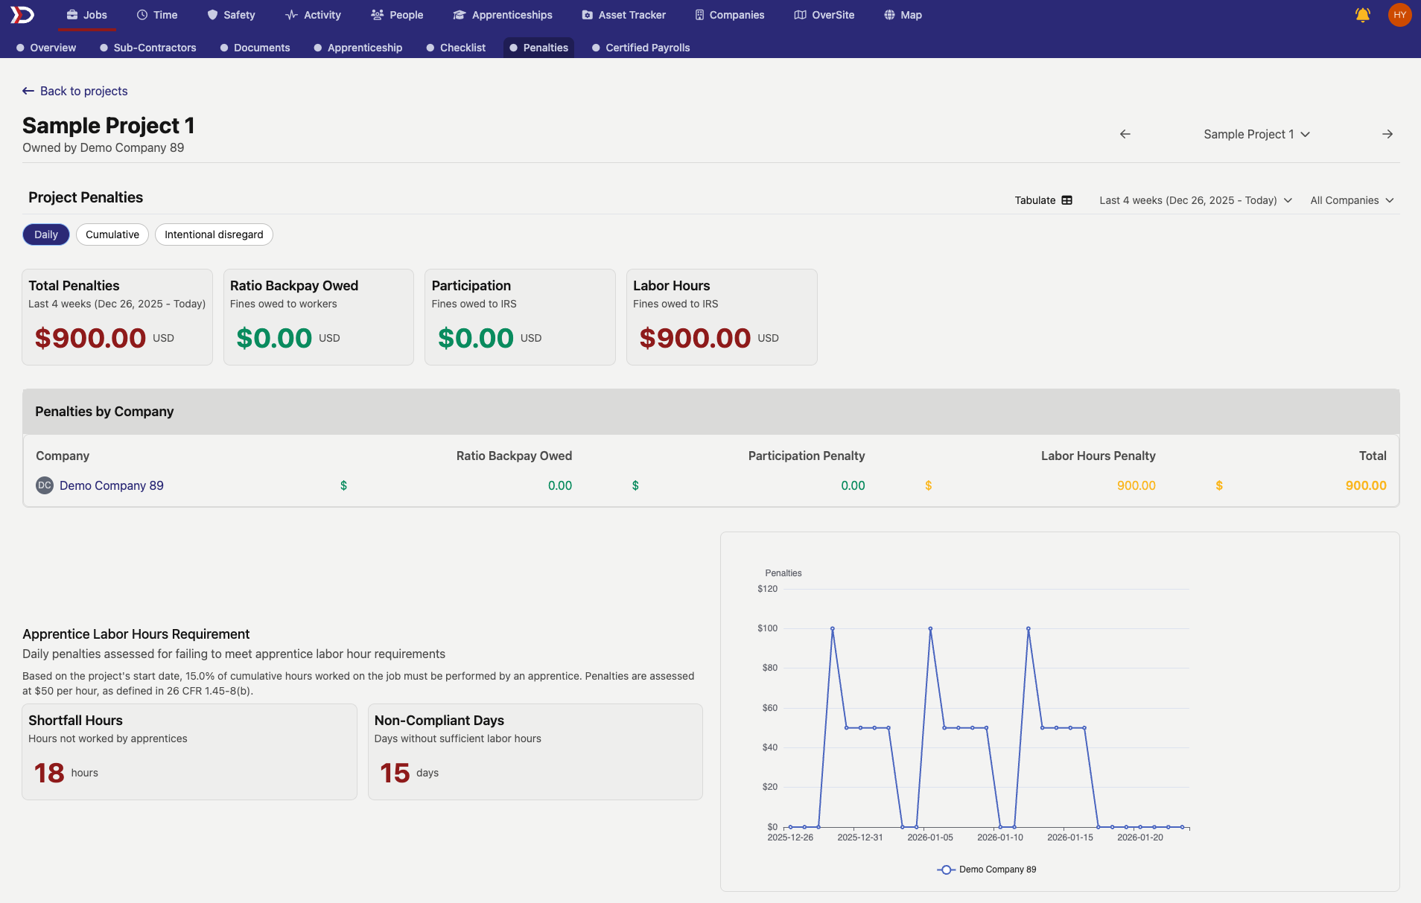Click the DC company avatar icon
1421x903 pixels.
45,485
